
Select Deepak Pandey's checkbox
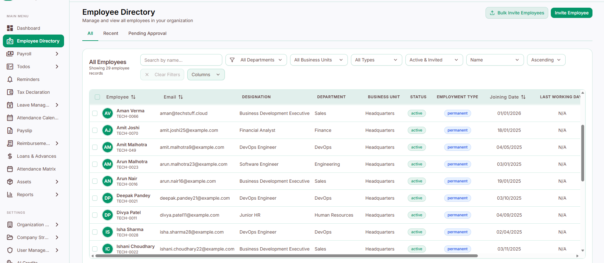(x=95, y=198)
